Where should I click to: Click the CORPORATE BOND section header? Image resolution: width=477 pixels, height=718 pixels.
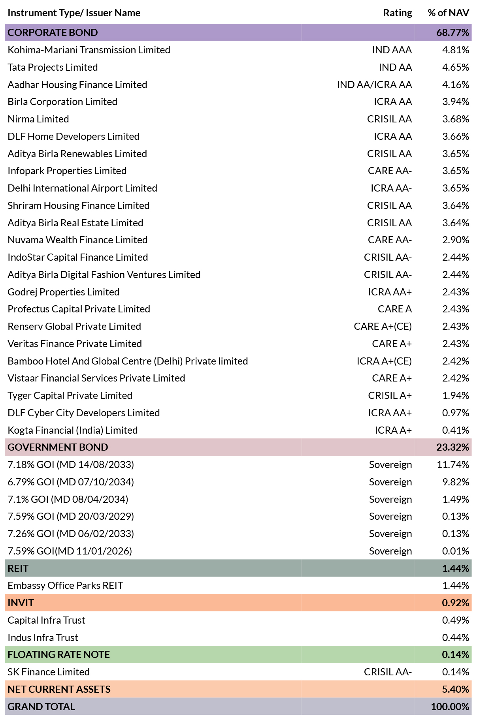tap(238, 32)
